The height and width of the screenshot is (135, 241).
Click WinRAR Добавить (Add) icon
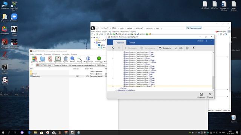click(34, 59)
